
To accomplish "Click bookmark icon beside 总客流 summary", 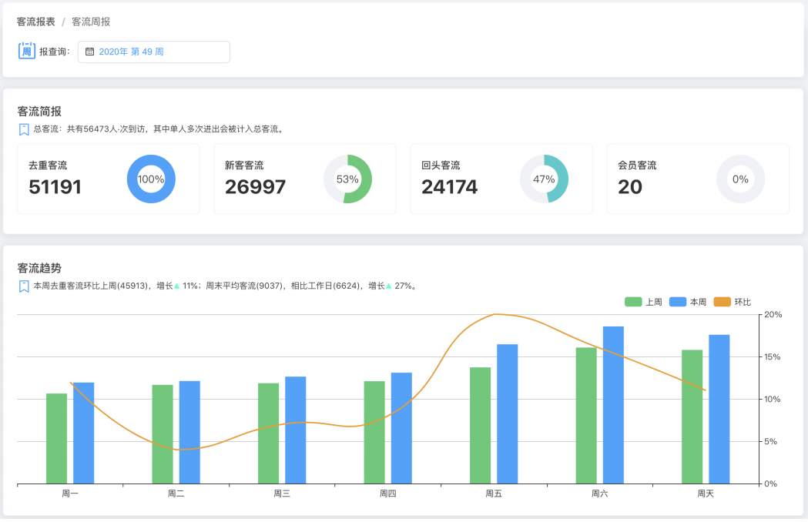I will tap(24, 129).
